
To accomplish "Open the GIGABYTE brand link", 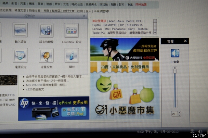I will pyautogui.click(x=110, y=25).
